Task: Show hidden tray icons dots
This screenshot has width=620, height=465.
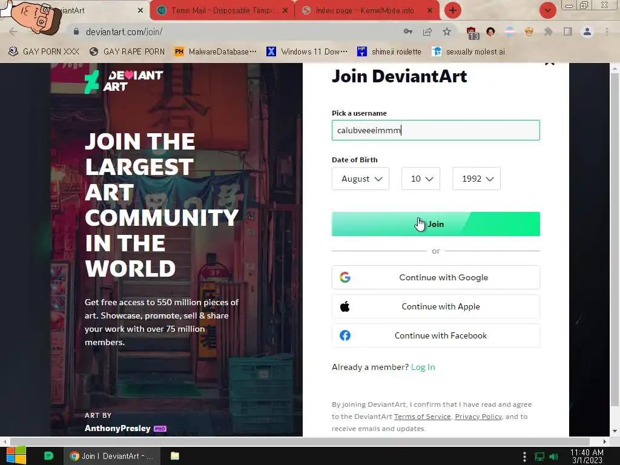Action: click(x=525, y=457)
